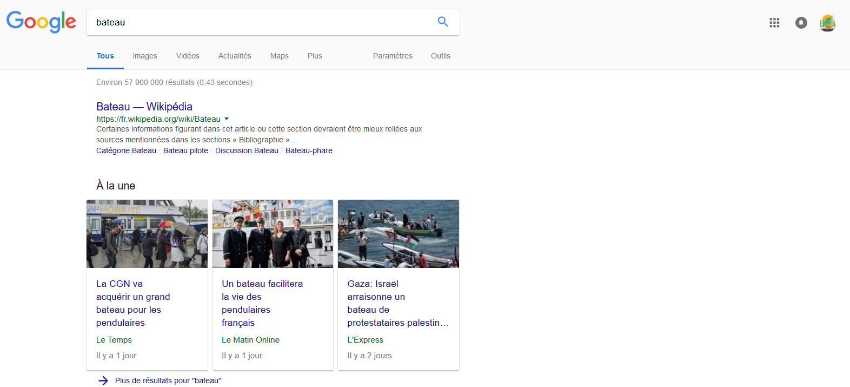The height and width of the screenshot is (387, 850).
Task: Click the Wikipedia result snippet text
Action: (x=259, y=134)
